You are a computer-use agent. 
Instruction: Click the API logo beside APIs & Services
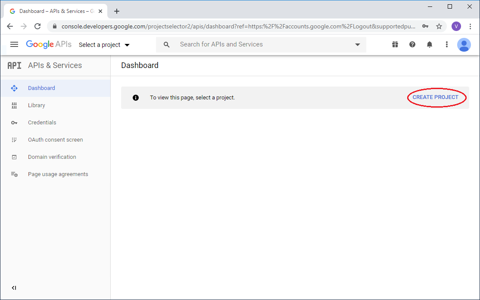click(14, 65)
